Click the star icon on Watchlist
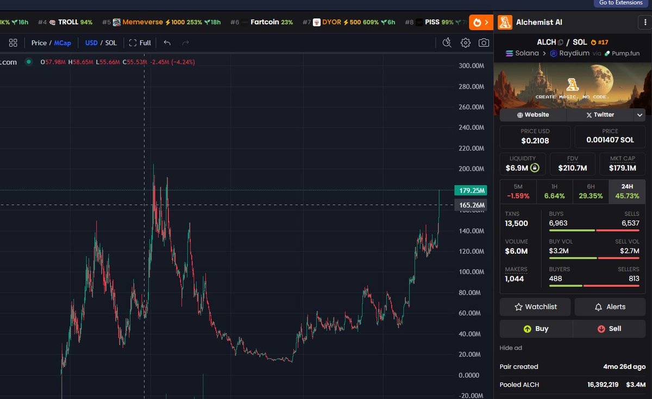This screenshot has width=652, height=399. point(518,307)
